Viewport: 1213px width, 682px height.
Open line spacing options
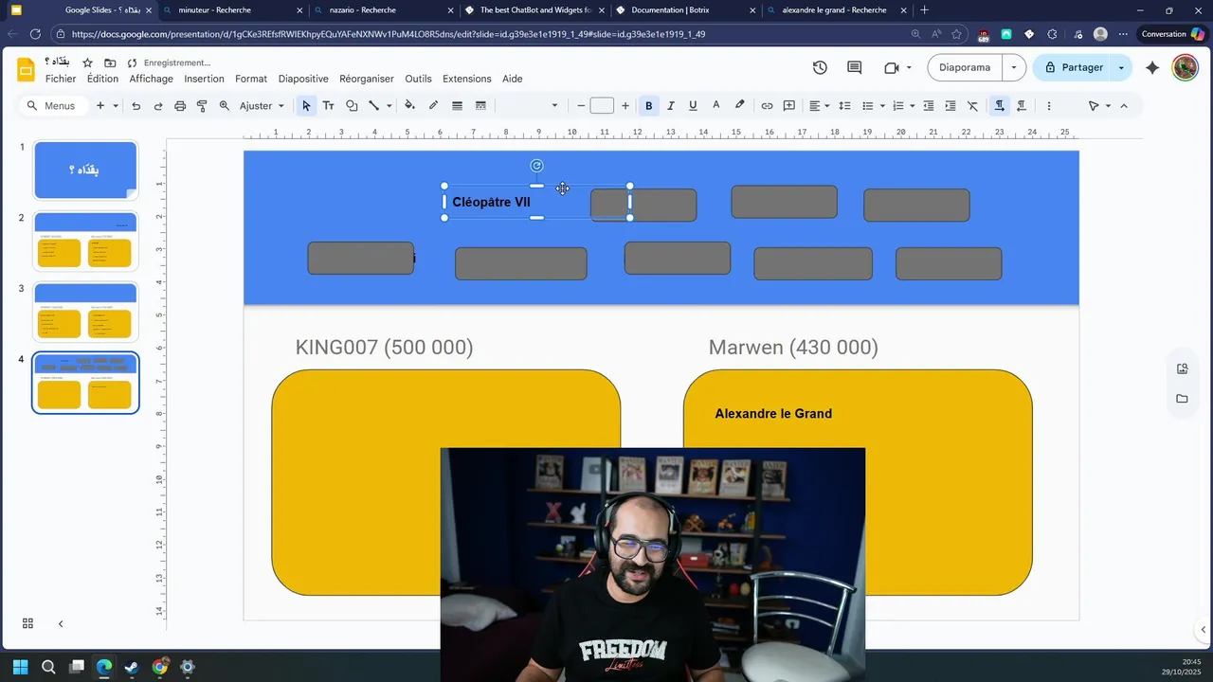844,106
